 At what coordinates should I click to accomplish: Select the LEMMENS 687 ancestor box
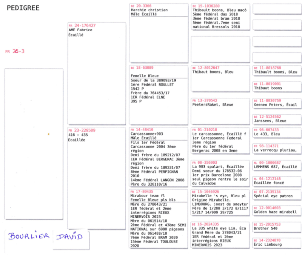277,165
